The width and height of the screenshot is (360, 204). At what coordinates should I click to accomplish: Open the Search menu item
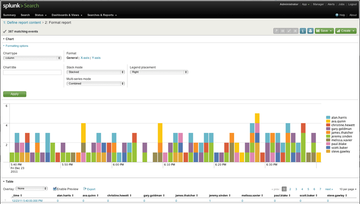tap(25, 15)
